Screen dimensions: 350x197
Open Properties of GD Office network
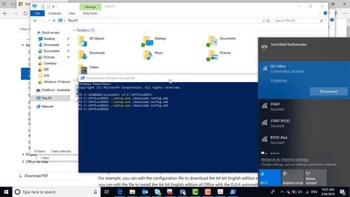pyautogui.click(x=279, y=80)
